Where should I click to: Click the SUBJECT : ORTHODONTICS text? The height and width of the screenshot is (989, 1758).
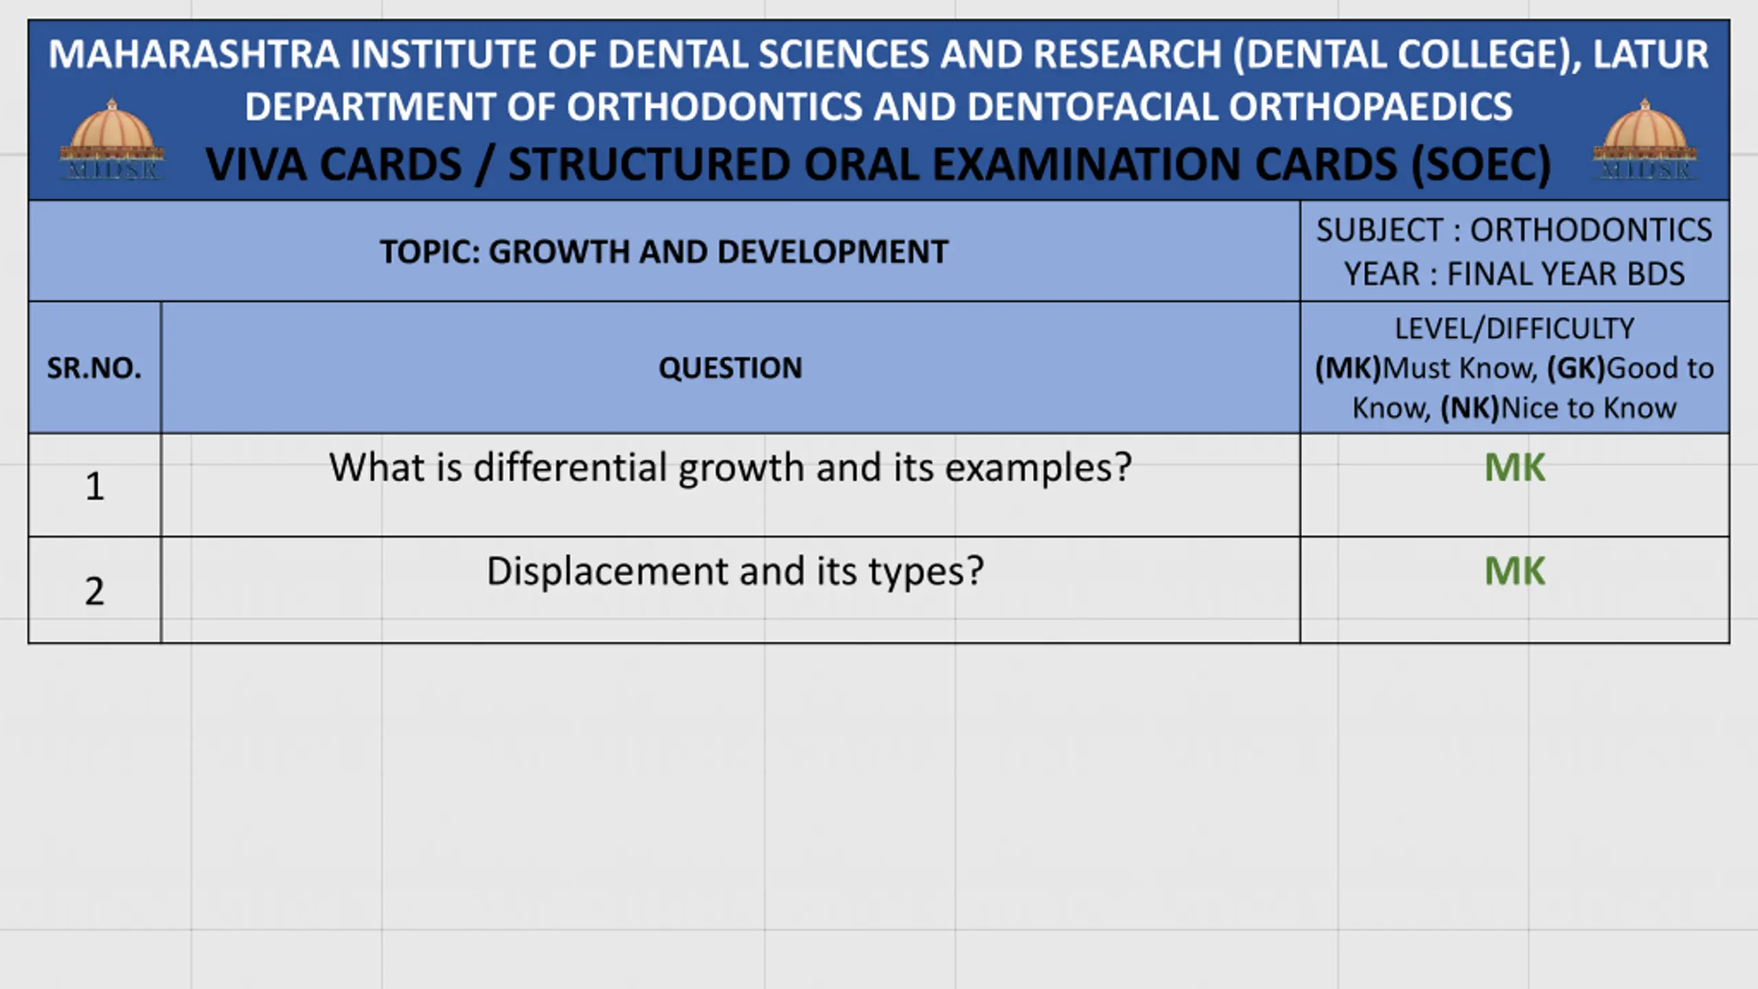tap(1514, 230)
